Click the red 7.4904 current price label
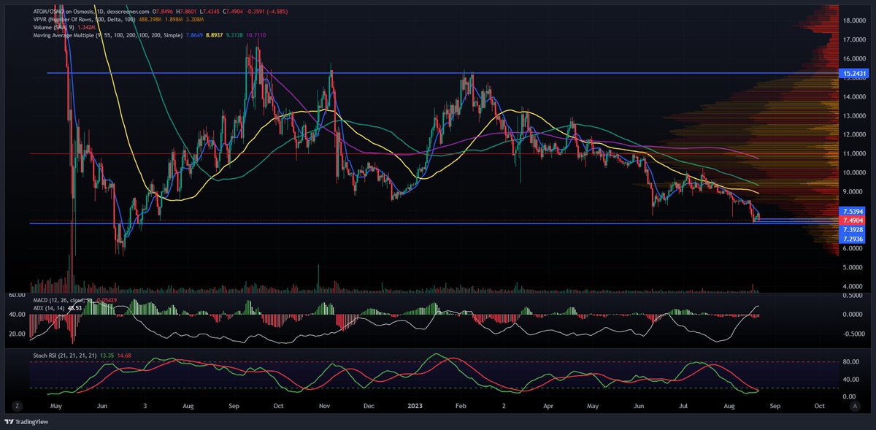Viewport: 876px width, 430px height. pyautogui.click(x=853, y=220)
